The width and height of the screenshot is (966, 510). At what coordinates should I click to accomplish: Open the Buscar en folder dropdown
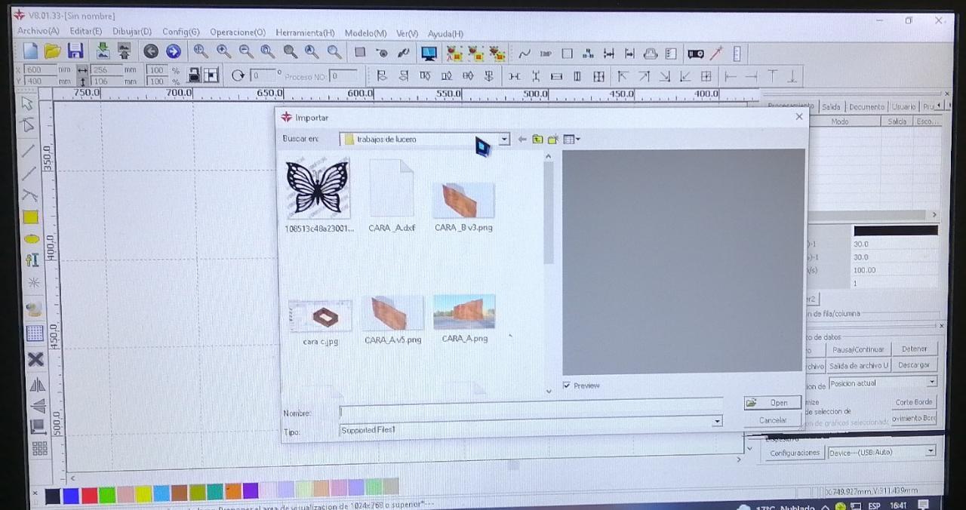point(504,140)
